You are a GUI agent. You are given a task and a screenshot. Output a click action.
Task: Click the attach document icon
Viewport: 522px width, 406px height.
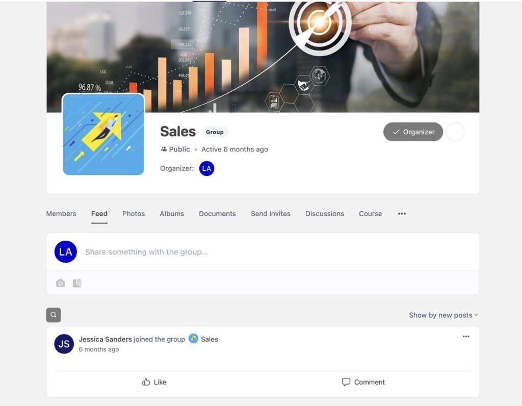coord(77,283)
